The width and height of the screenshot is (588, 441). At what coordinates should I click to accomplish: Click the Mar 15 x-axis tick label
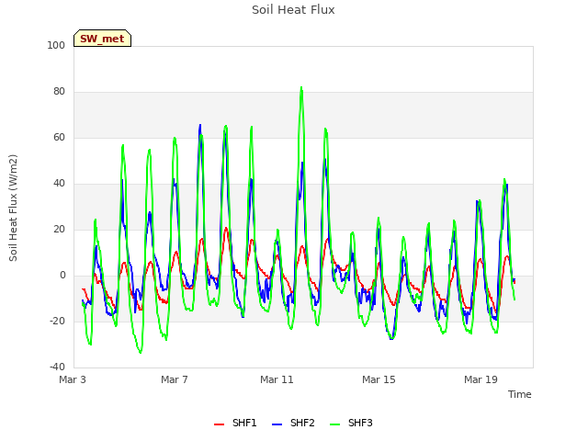click(379, 379)
